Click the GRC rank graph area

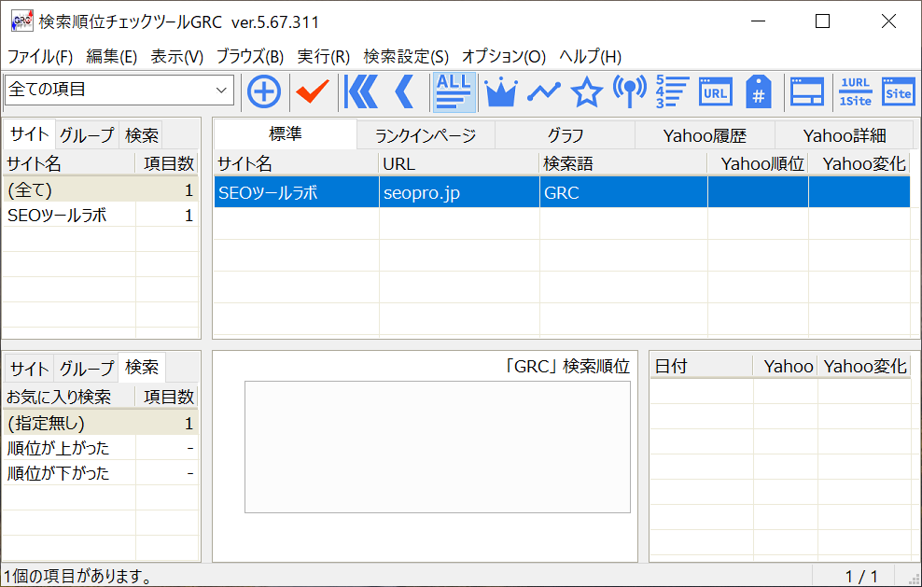pos(438,447)
